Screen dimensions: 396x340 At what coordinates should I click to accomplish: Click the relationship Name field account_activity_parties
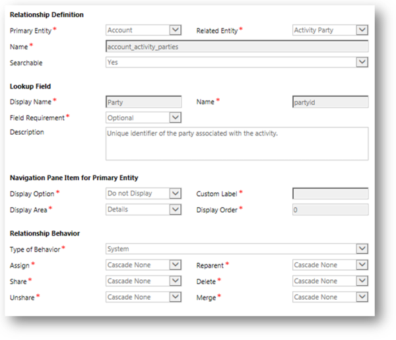[x=236, y=46]
